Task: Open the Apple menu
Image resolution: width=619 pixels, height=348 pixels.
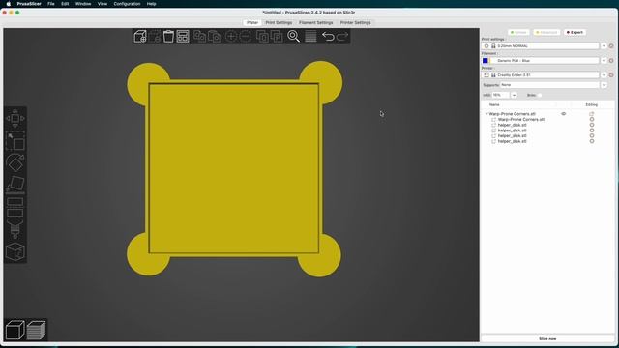Action: click(x=9, y=4)
